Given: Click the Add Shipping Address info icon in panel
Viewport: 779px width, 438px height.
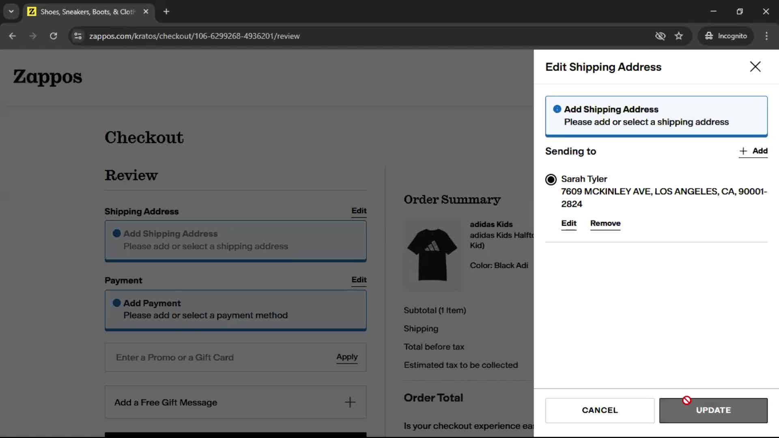Looking at the screenshot, I should tap(557, 109).
